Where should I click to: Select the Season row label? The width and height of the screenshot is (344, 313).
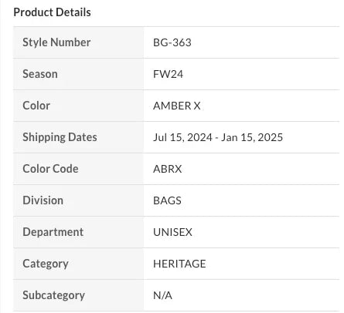pyautogui.click(x=40, y=74)
